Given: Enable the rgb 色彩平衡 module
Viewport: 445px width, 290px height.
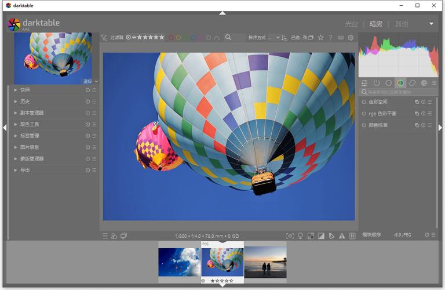Looking at the screenshot, I should [x=364, y=114].
